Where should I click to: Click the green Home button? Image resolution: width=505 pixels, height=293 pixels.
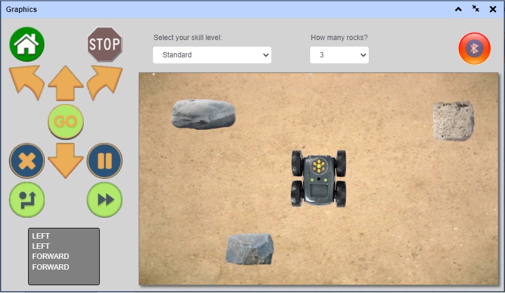point(27,44)
